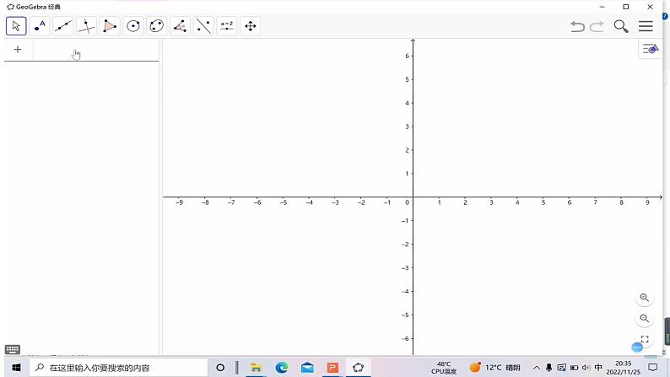The height and width of the screenshot is (377, 670).
Task: Click the Undo arrow
Action: click(577, 26)
